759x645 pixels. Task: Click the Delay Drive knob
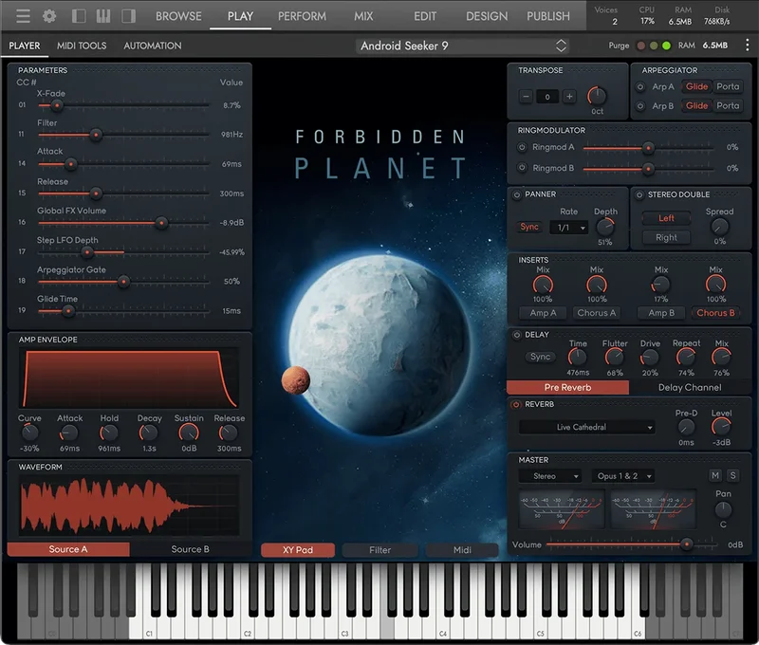coord(650,358)
